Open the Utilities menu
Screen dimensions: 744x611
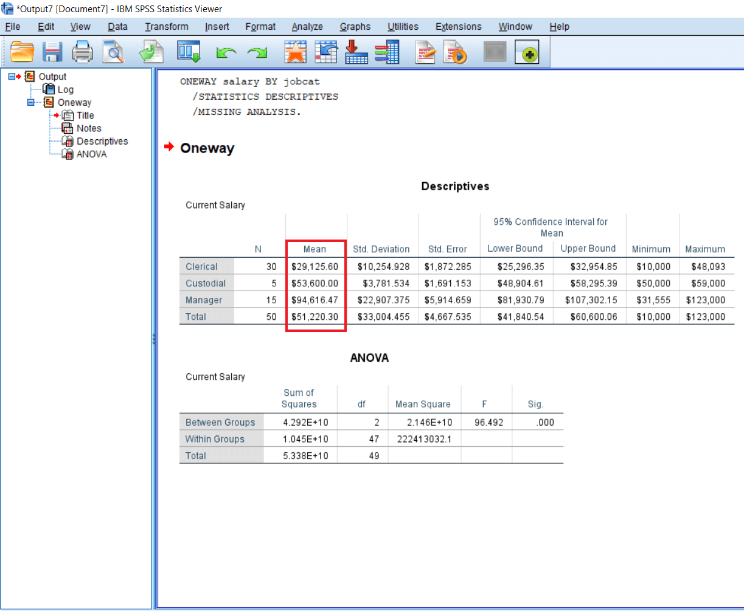pos(403,27)
